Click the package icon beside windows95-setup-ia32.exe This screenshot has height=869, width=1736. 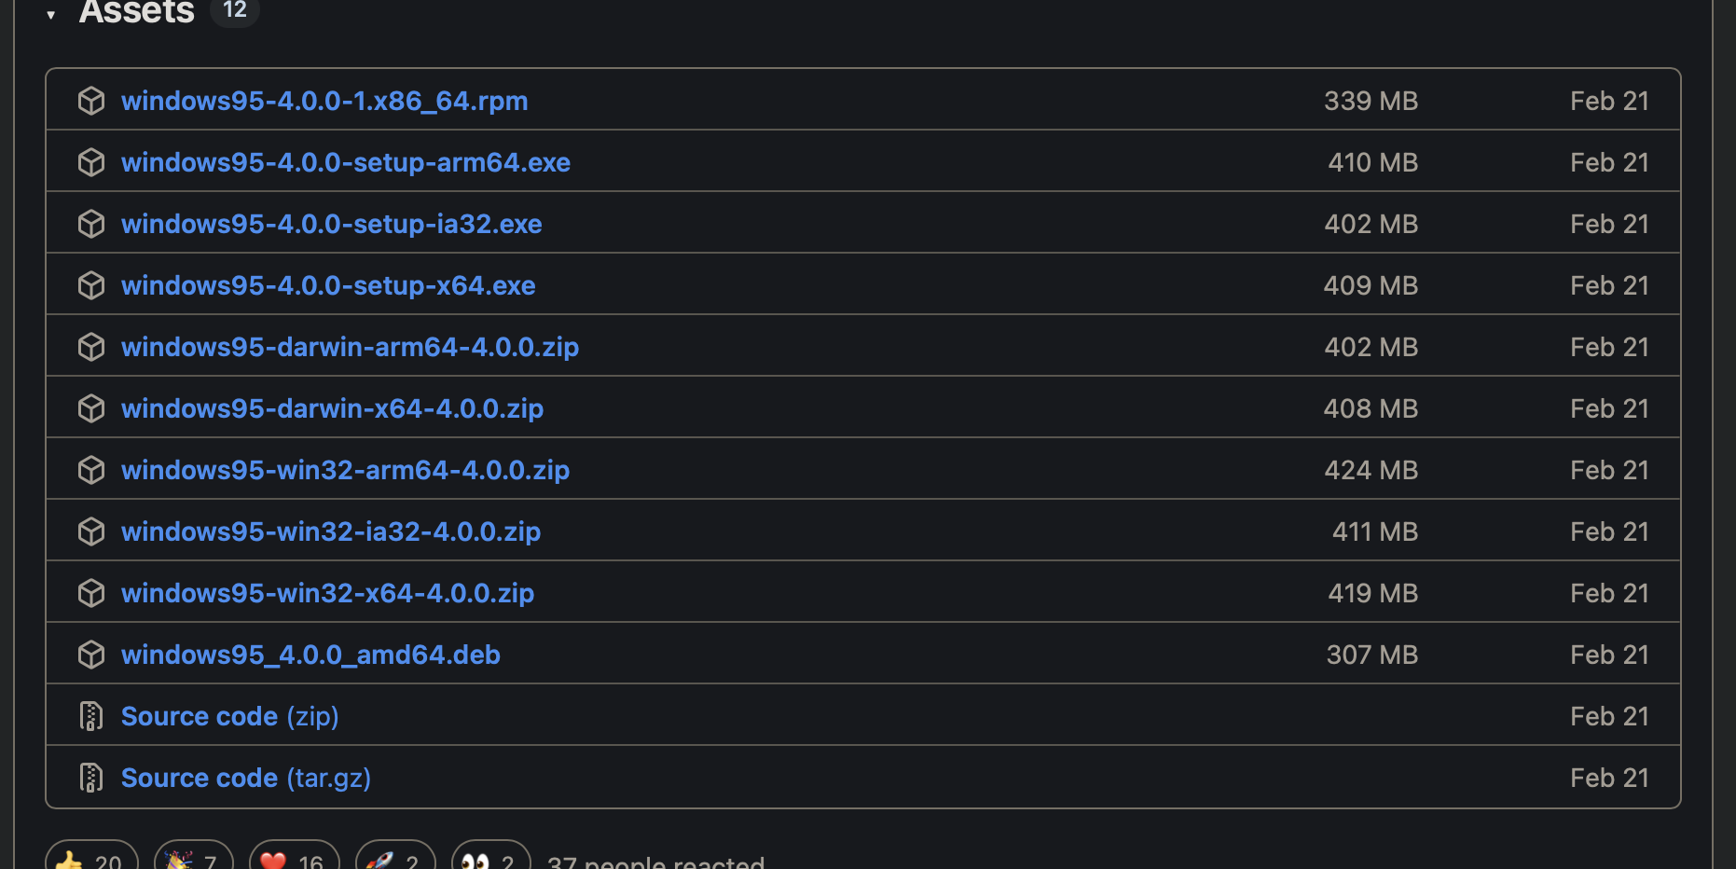pyautogui.click(x=91, y=224)
